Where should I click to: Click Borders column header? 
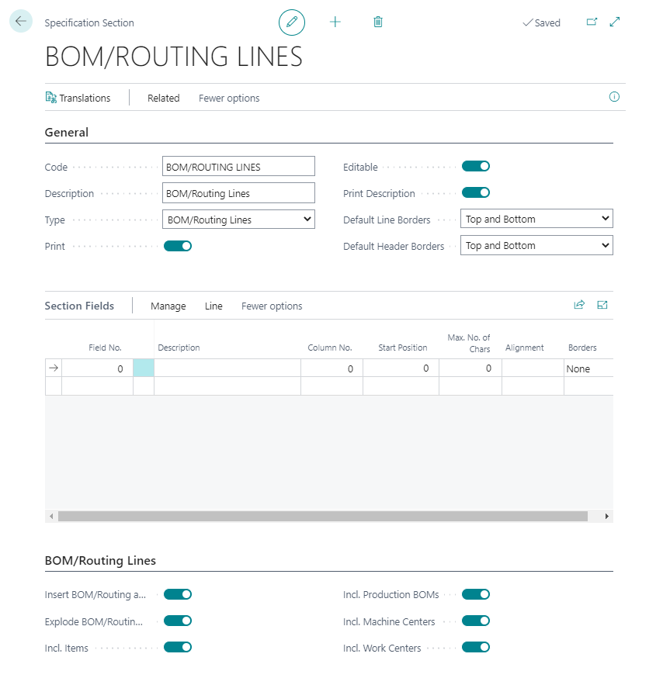click(582, 348)
